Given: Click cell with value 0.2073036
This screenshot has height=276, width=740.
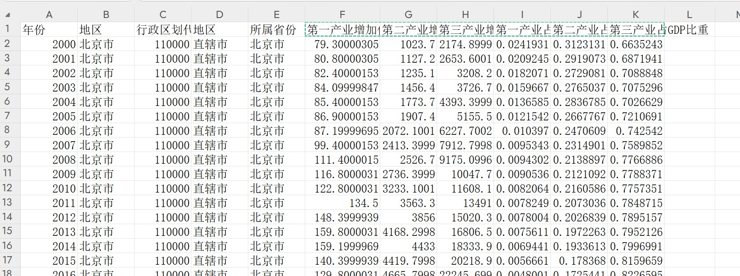Looking at the screenshot, I should (579, 203).
